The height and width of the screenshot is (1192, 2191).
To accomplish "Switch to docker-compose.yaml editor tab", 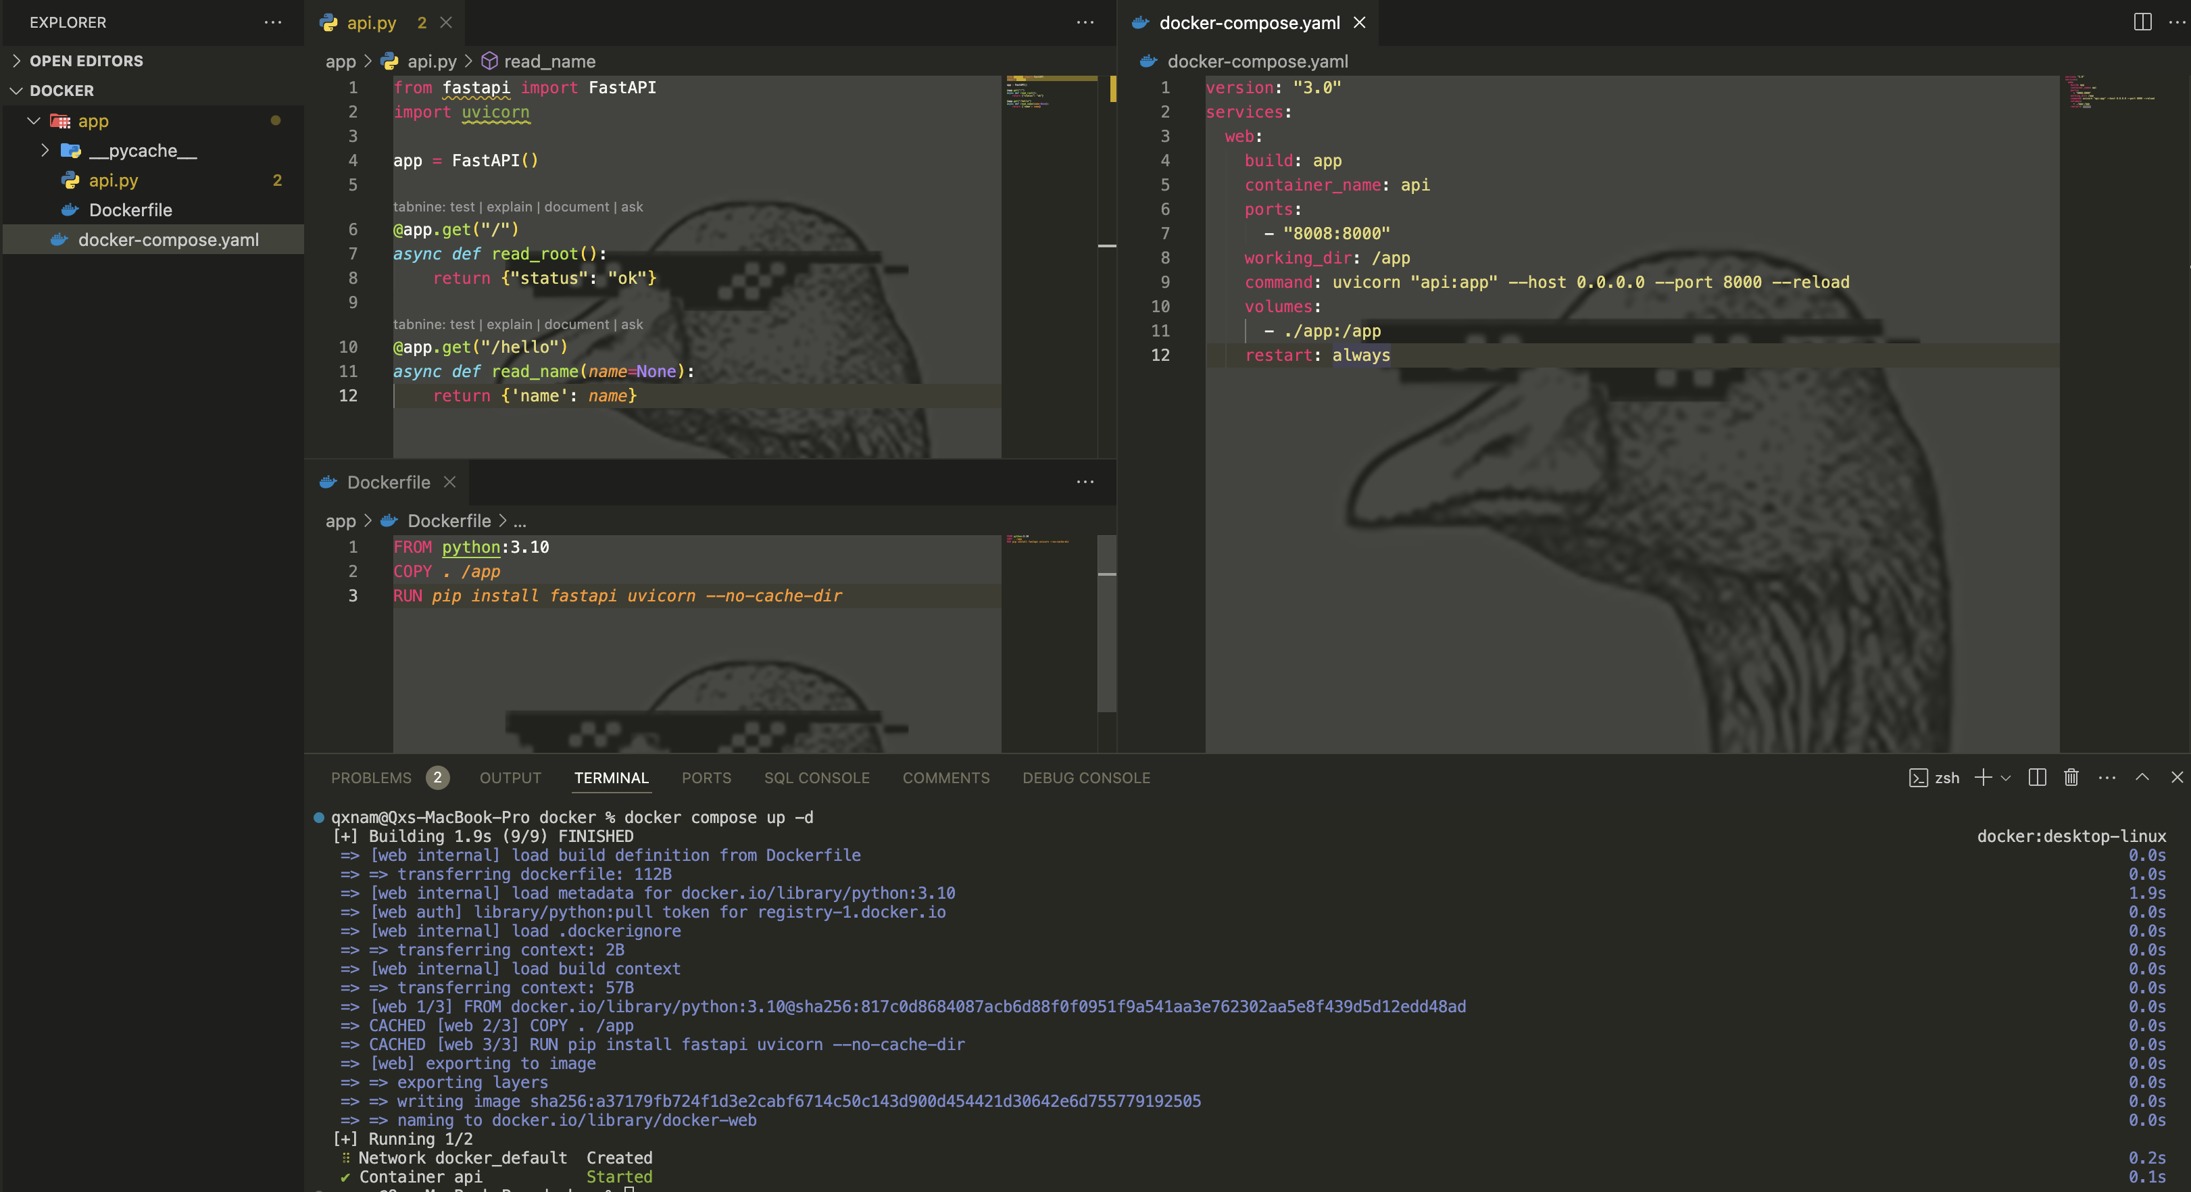I will pyautogui.click(x=1249, y=23).
